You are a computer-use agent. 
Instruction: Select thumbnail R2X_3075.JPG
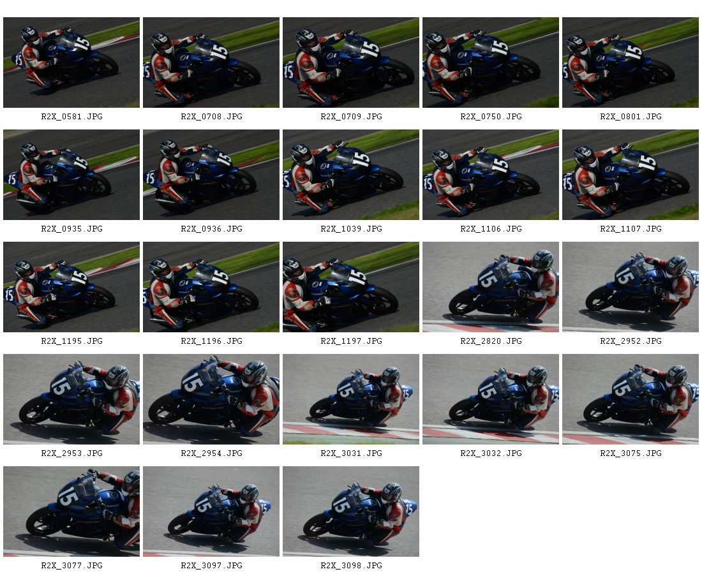(x=631, y=399)
